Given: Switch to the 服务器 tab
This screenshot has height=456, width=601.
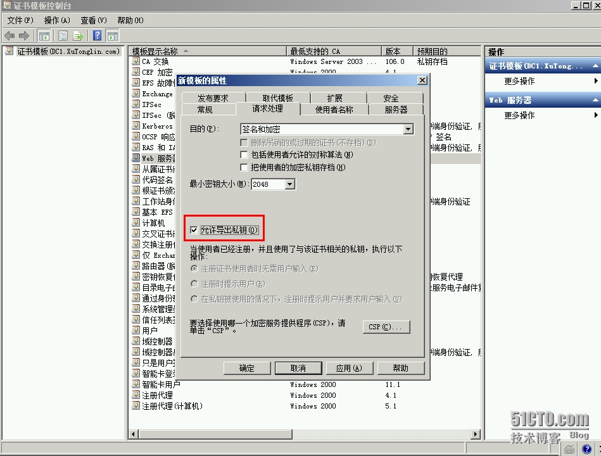Looking at the screenshot, I should click(x=396, y=110).
